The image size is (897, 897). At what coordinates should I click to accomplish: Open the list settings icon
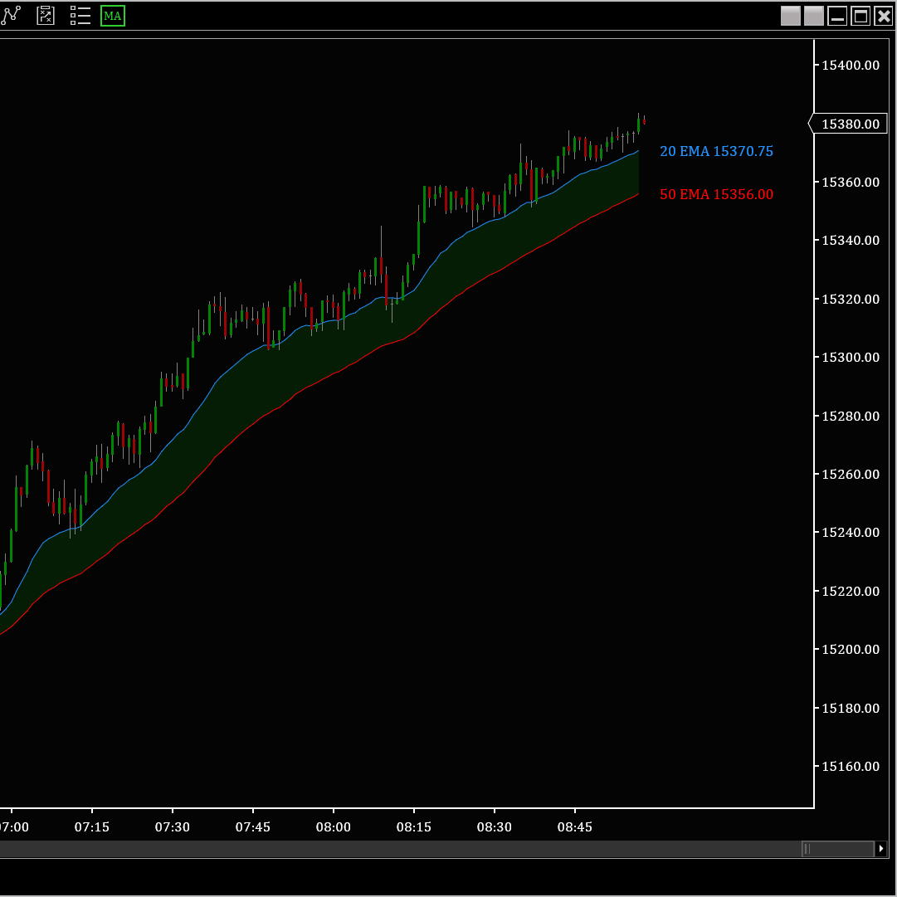click(x=80, y=16)
